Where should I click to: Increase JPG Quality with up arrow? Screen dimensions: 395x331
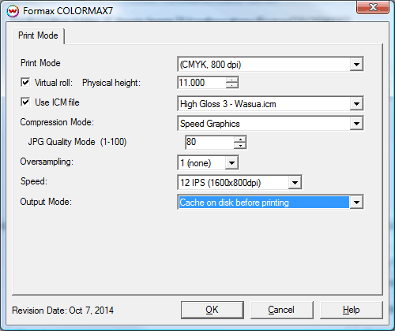(240, 139)
